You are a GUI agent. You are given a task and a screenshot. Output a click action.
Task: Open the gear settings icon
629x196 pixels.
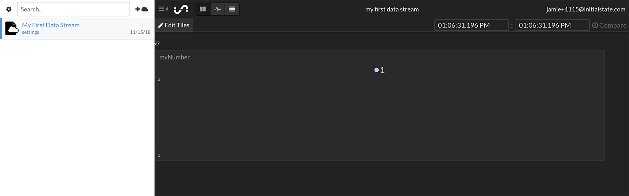tap(9, 9)
